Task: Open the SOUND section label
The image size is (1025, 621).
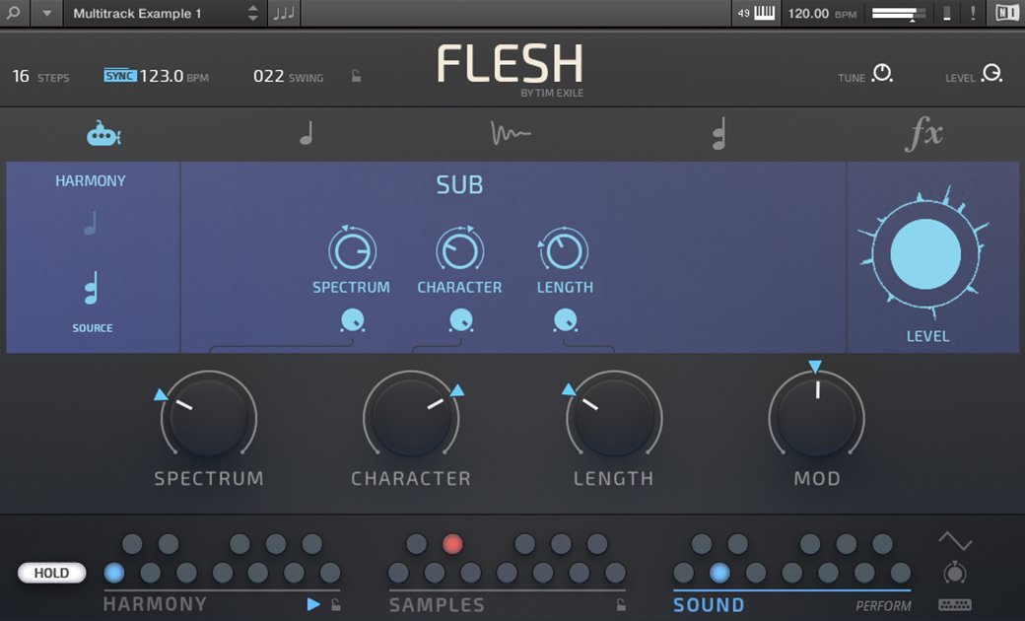Action: [x=709, y=604]
